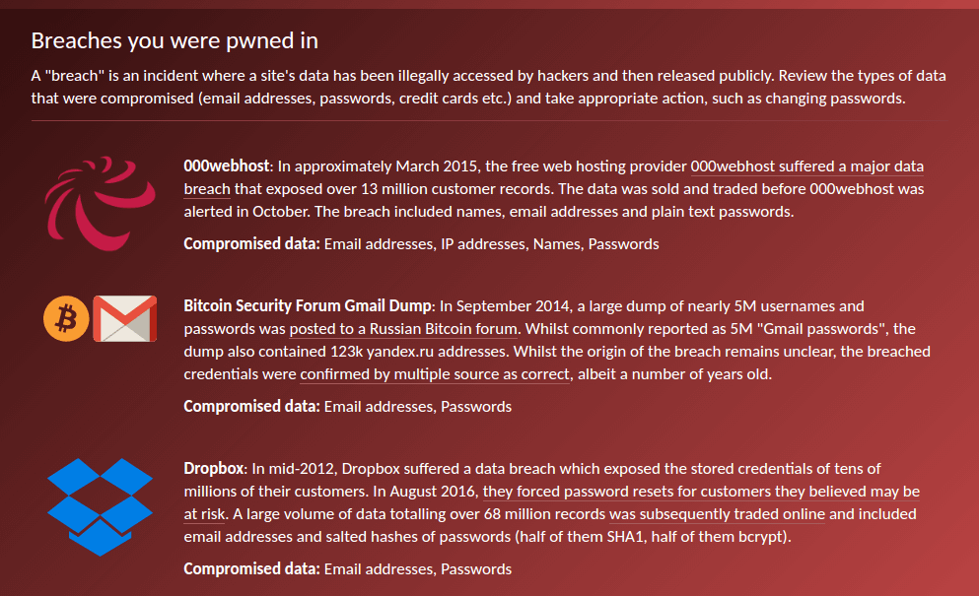Click the 'Breaches you were pwned in' heading
Image resolution: width=979 pixels, height=596 pixels.
(175, 40)
